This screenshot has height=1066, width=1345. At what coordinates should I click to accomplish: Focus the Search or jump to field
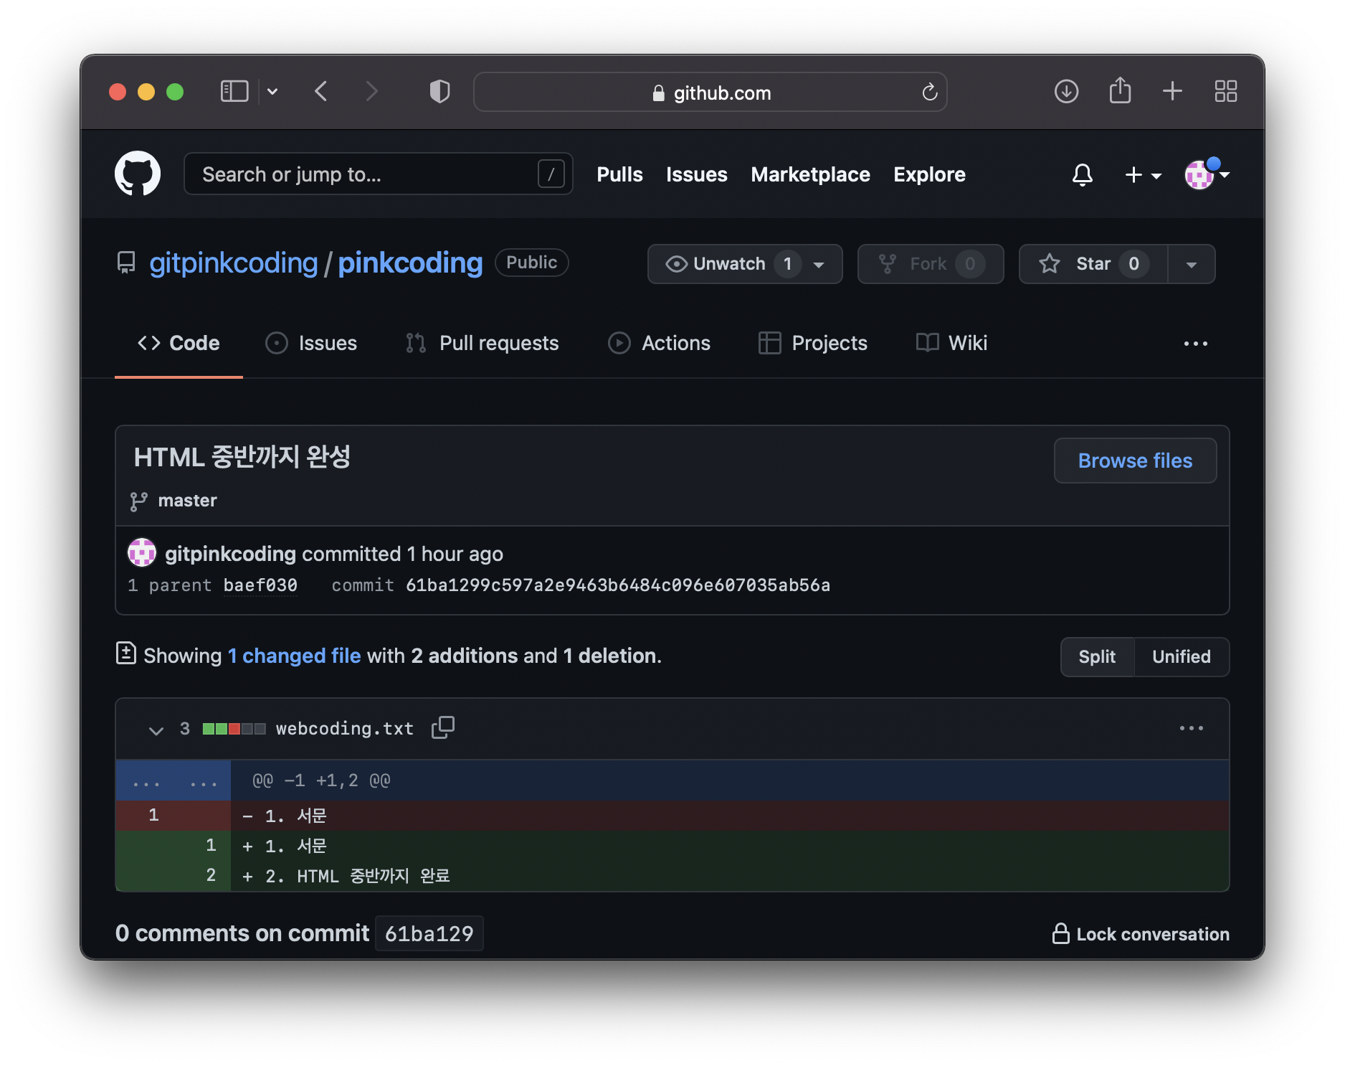pos(378,174)
